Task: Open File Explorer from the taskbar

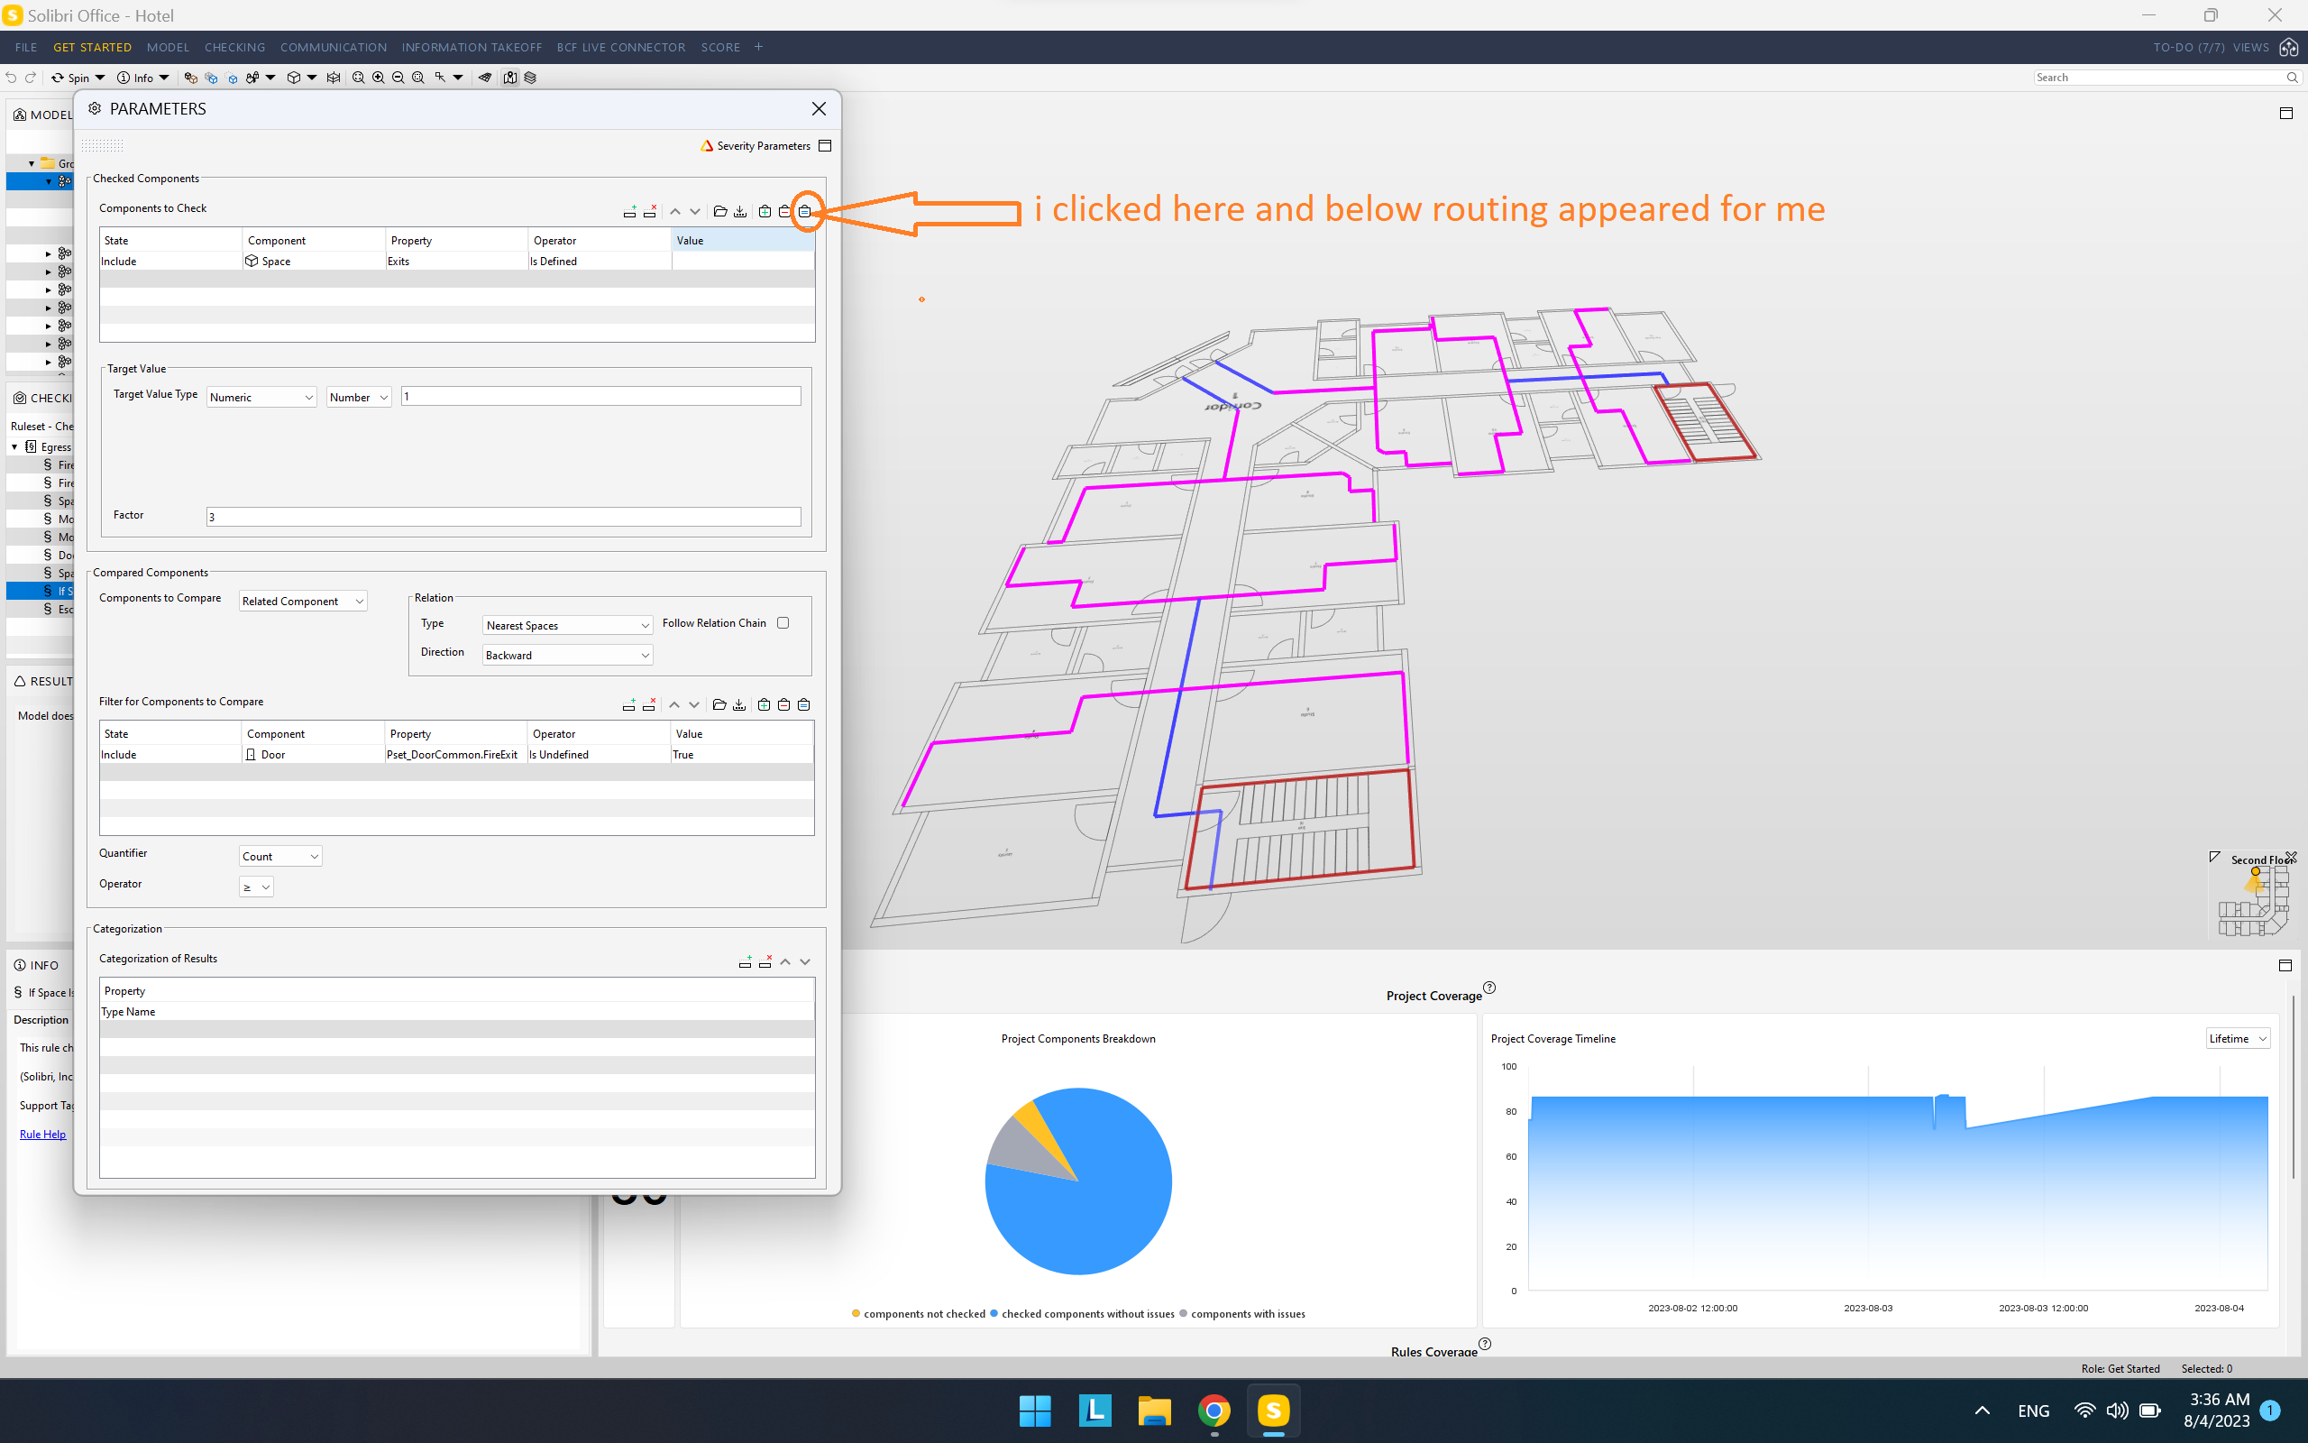Action: [x=1154, y=1410]
